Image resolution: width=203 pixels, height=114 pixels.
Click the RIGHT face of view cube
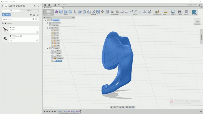[x=197, y=22]
